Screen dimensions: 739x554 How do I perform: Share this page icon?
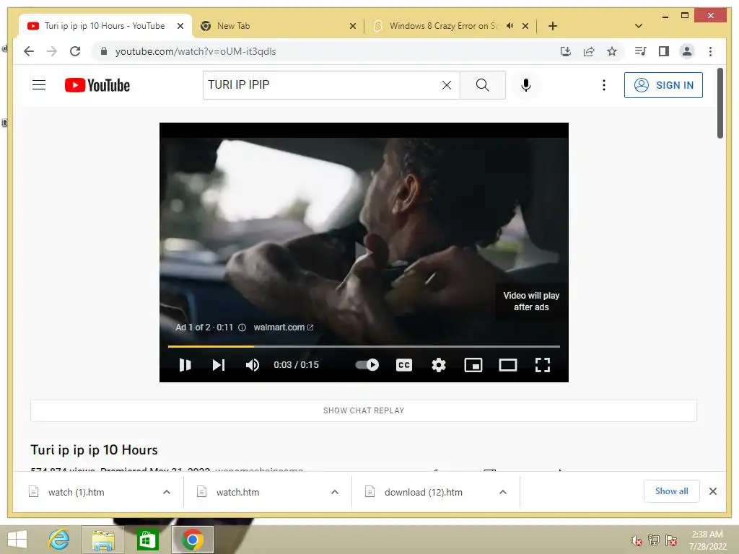[x=589, y=51]
